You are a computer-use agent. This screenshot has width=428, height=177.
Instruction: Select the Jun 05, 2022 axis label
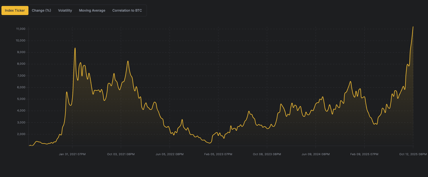[170, 154]
